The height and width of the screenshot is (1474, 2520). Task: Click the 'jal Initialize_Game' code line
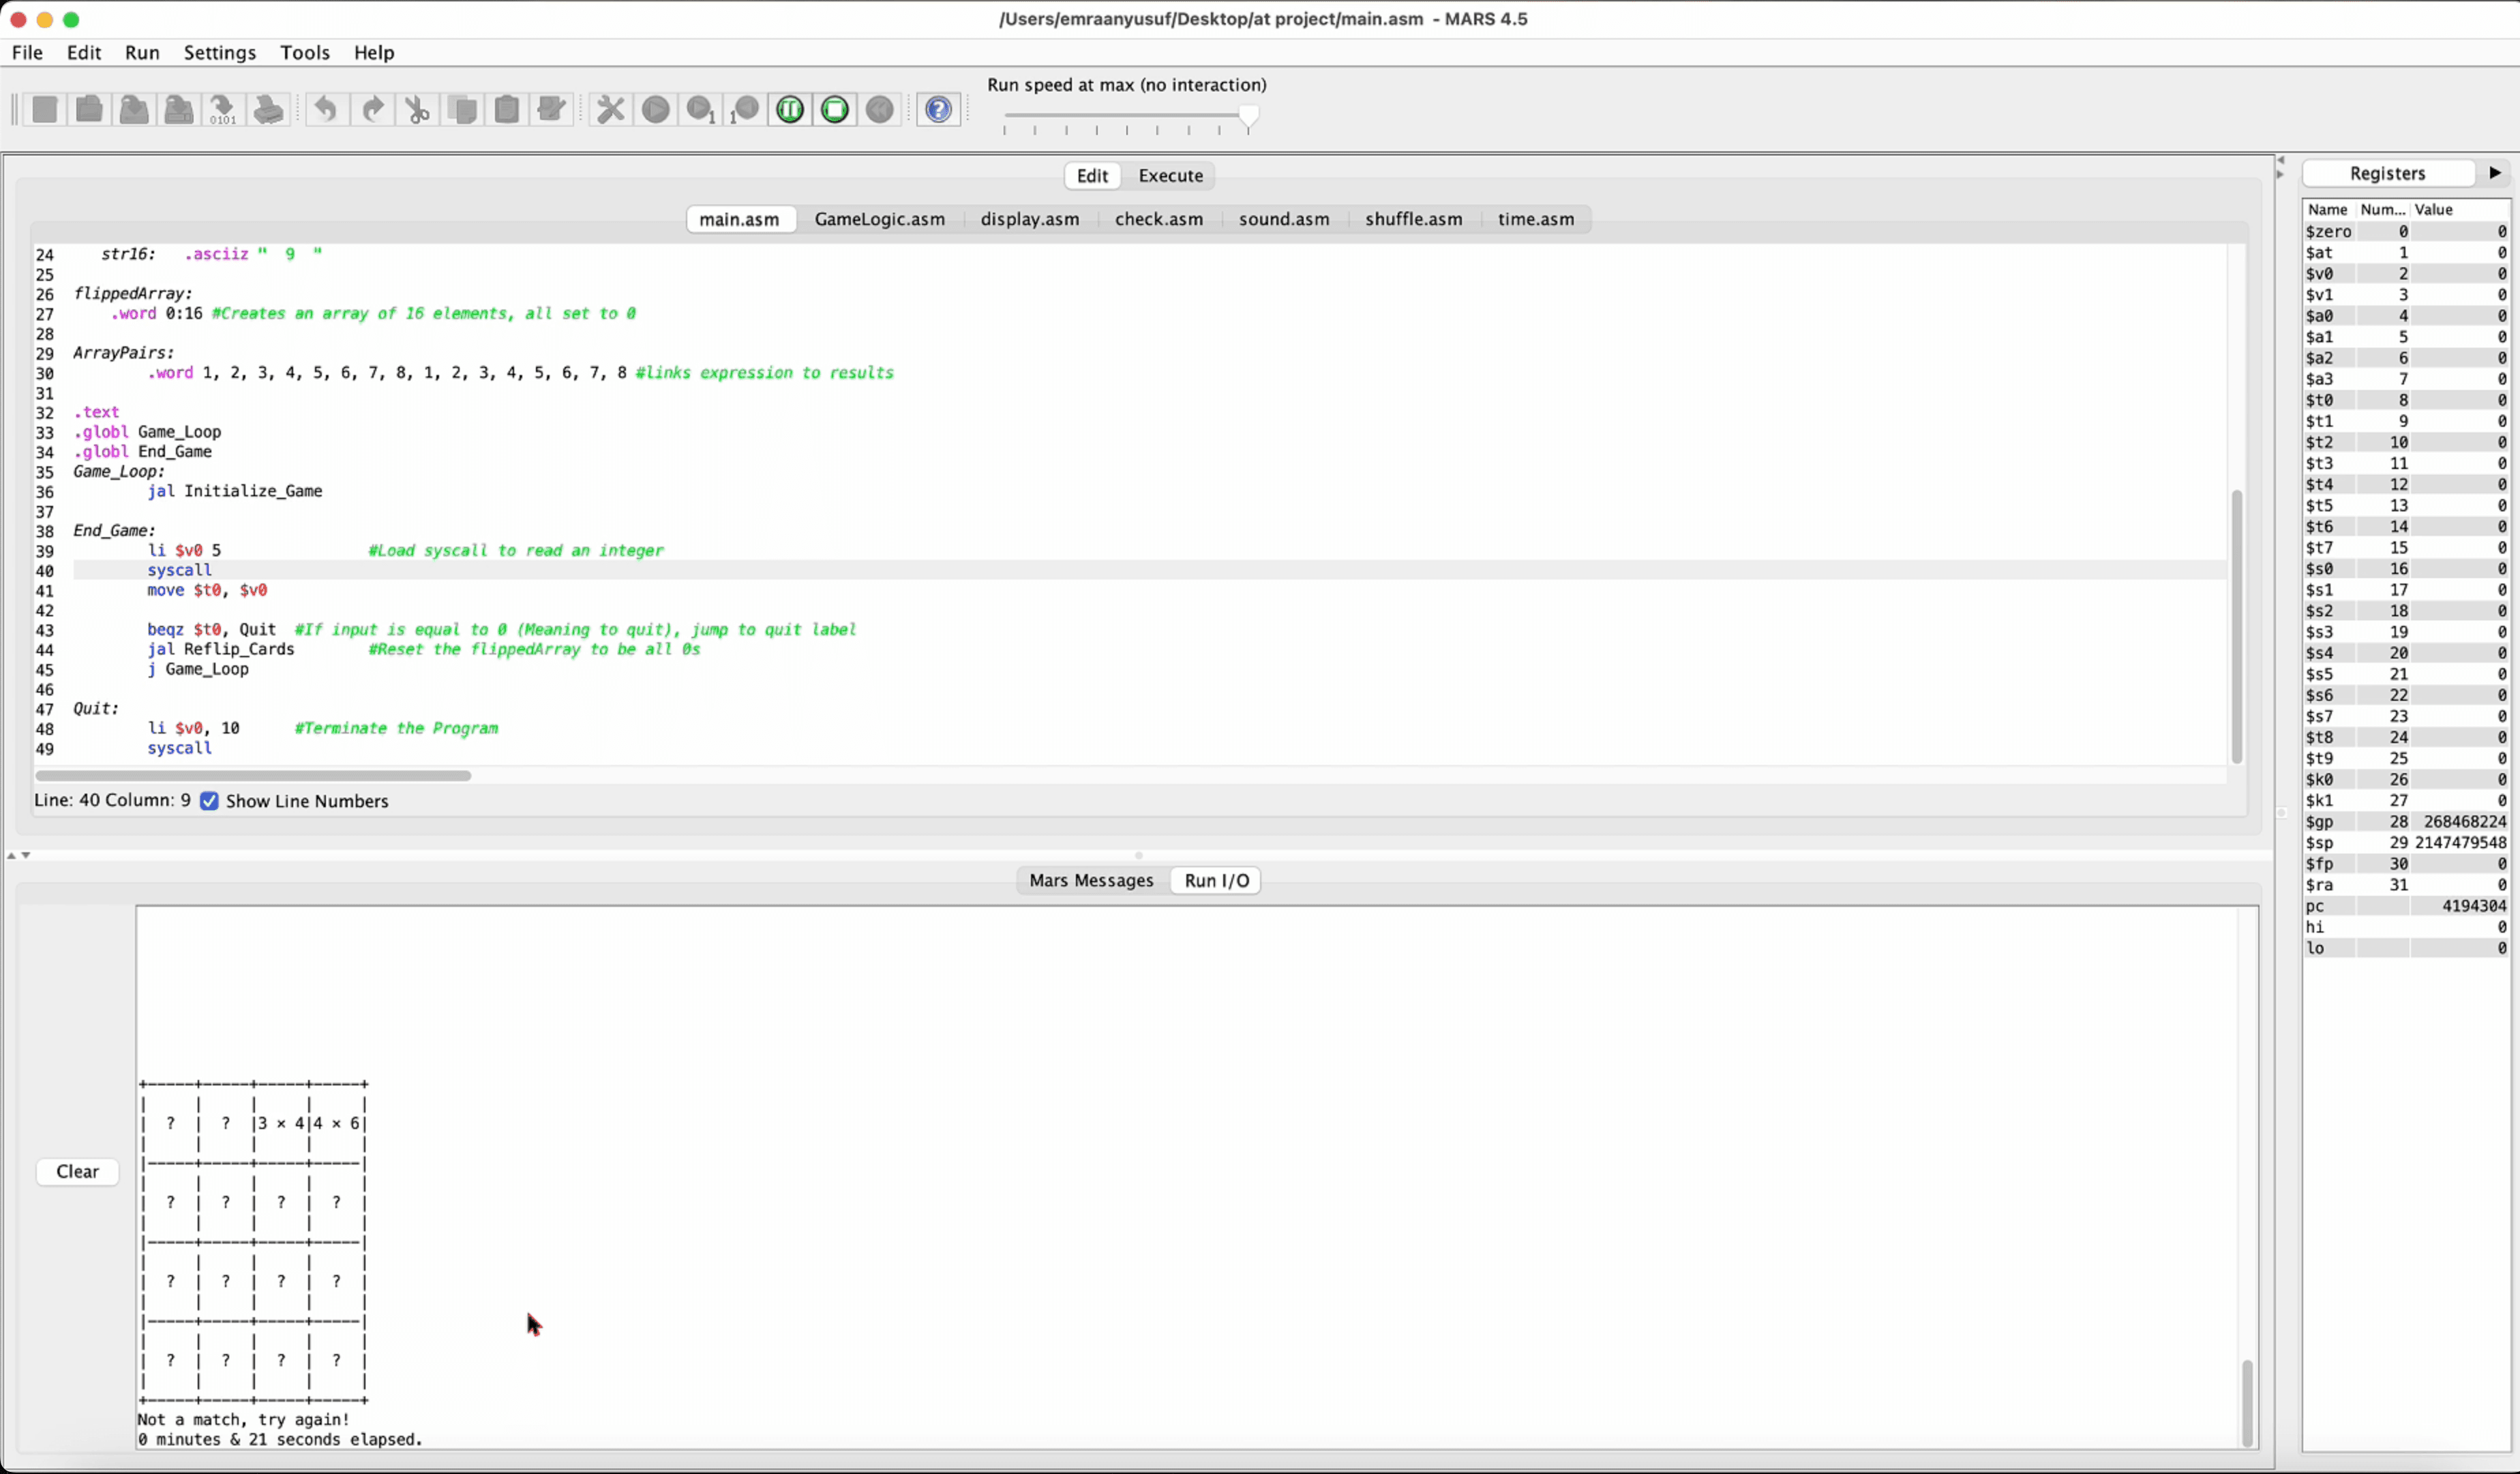235,491
